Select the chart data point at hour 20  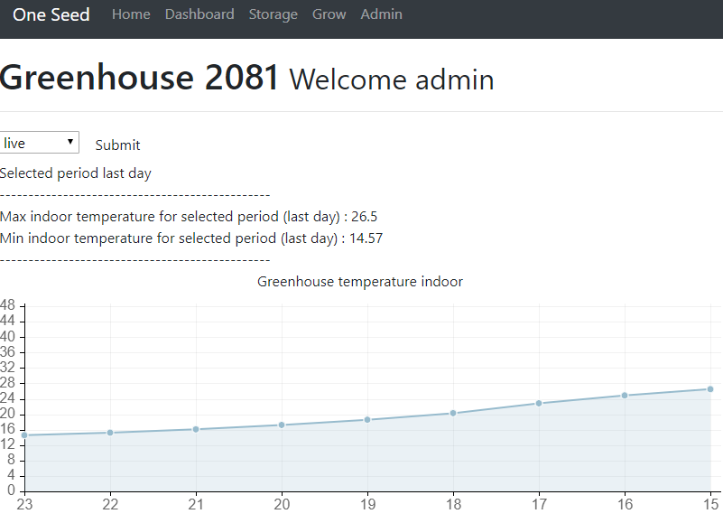(x=282, y=425)
